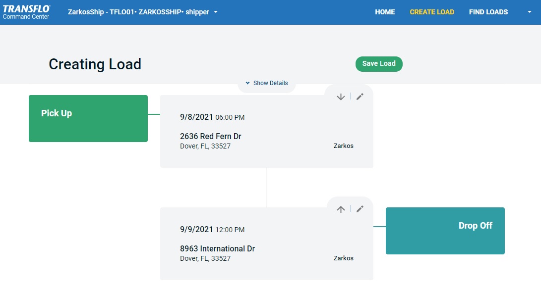
Task: Navigate to HOME in the top menu
Action: [385, 12]
